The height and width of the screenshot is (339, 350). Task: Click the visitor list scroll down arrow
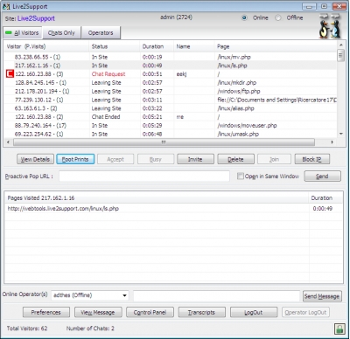pos(340,134)
